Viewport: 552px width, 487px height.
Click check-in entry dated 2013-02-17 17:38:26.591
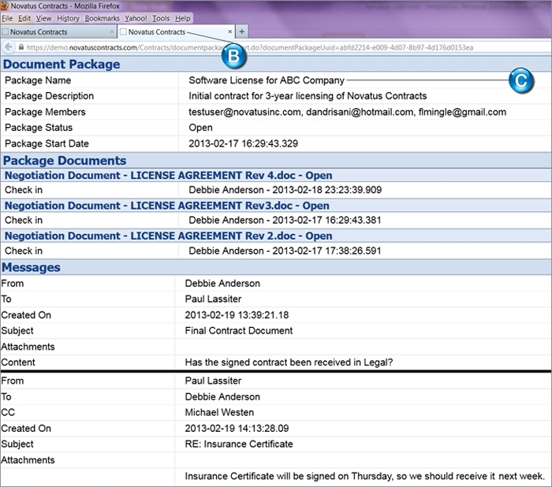tap(285, 251)
